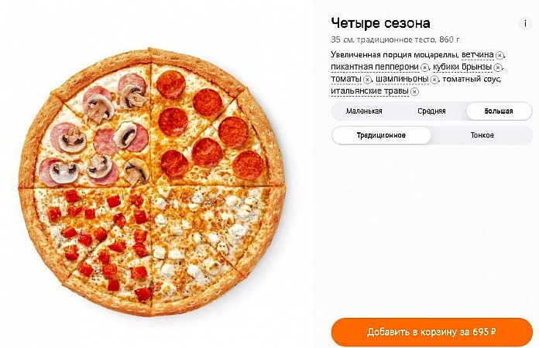Open the pizza info icon
Image resolution: width=539 pixels, height=348 pixels.
click(525, 23)
